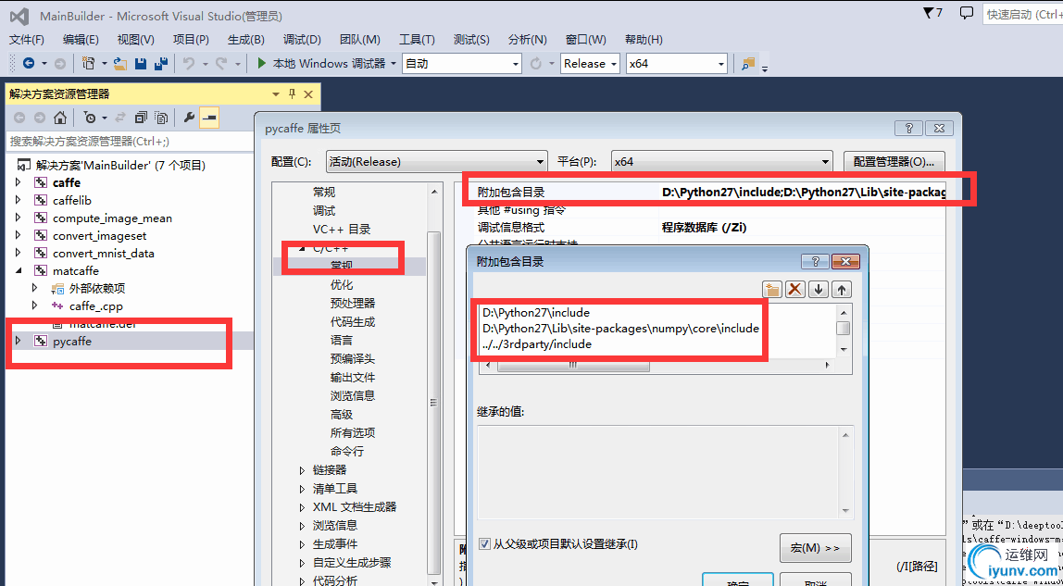The height and width of the screenshot is (586, 1063).
Task: Click the red X delete line icon
Action: 795,289
